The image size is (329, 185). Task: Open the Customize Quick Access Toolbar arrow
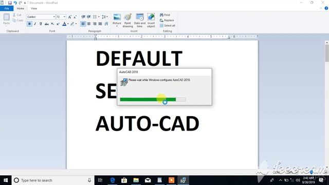(x=25, y=3)
